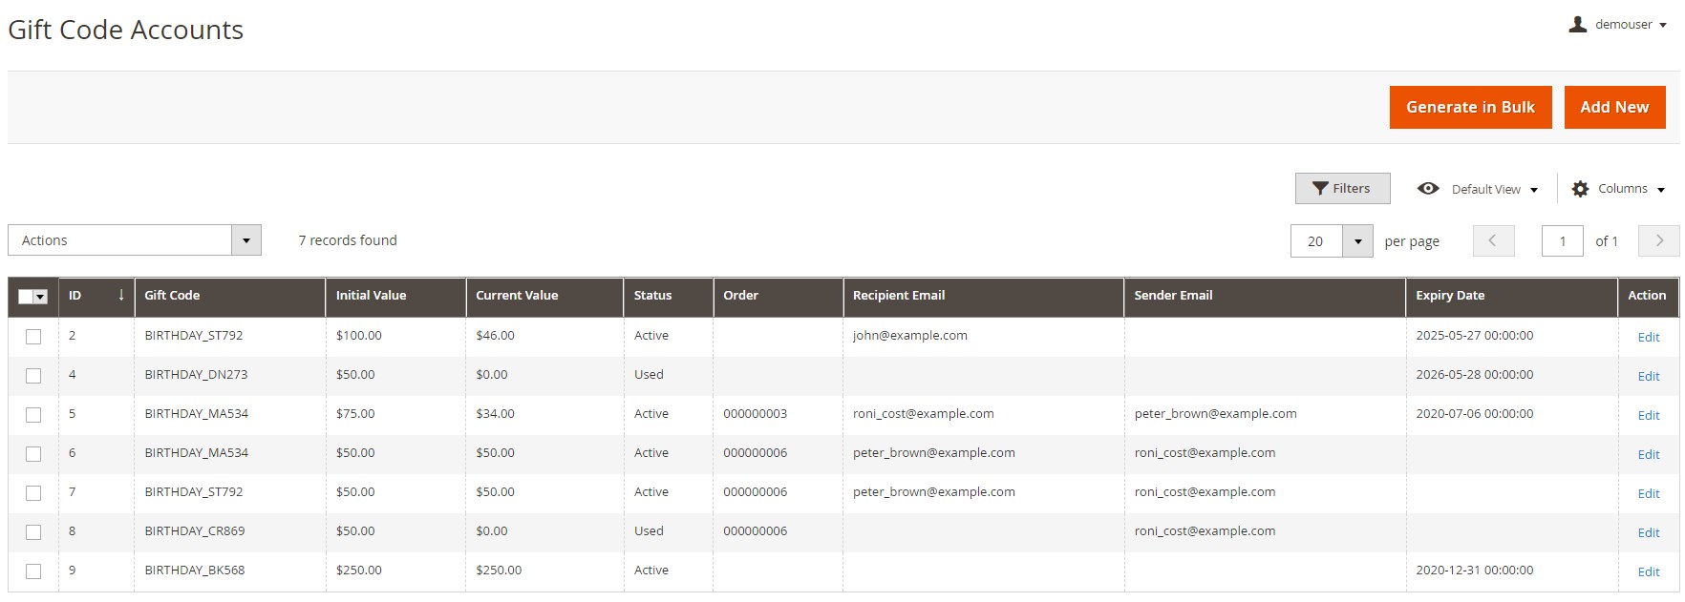This screenshot has width=1685, height=602.
Task: Sort by Recipient Email column header
Action: [983, 296]
